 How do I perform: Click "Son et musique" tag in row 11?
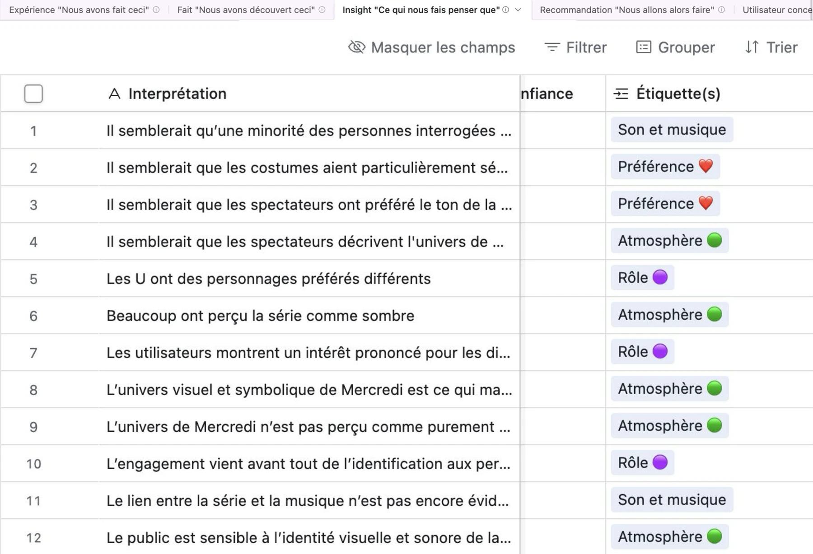pos(672,500)
